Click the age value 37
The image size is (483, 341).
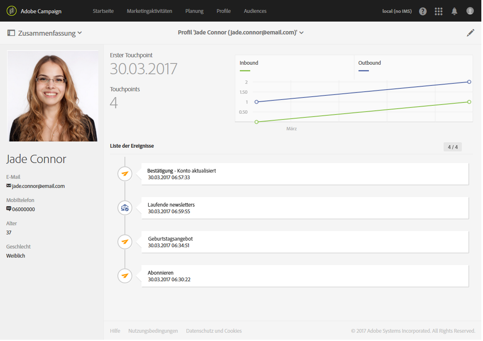9,233
